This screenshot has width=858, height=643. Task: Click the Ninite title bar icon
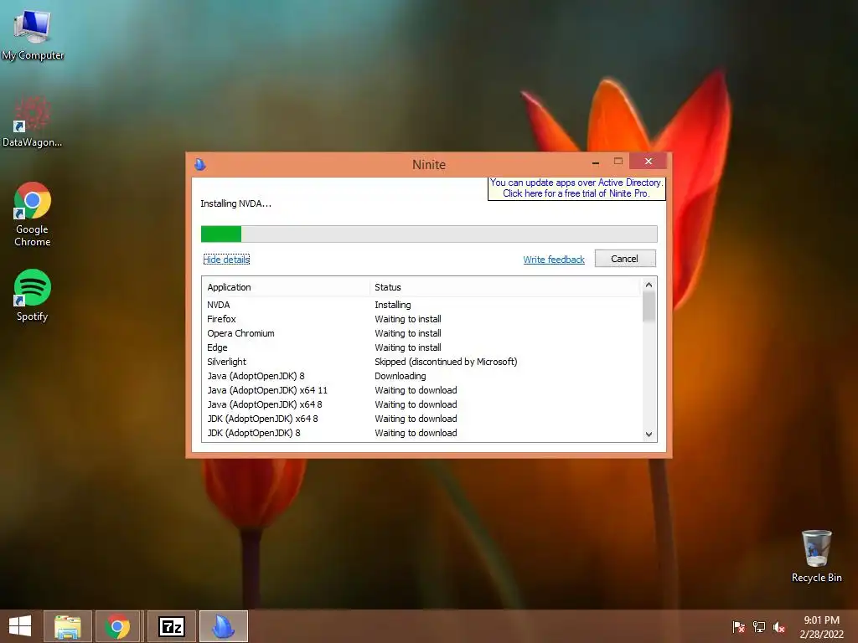200,164
